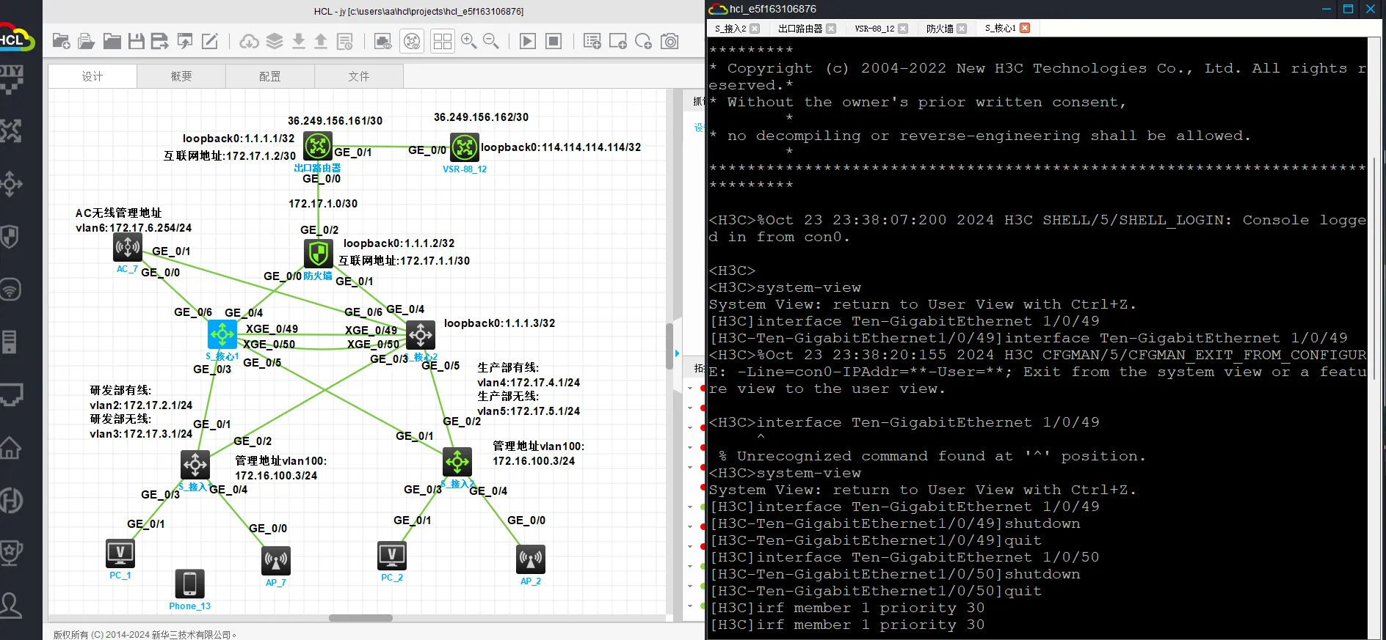
Task: Open the folder icon in toolbar
Action: point(112,41)
